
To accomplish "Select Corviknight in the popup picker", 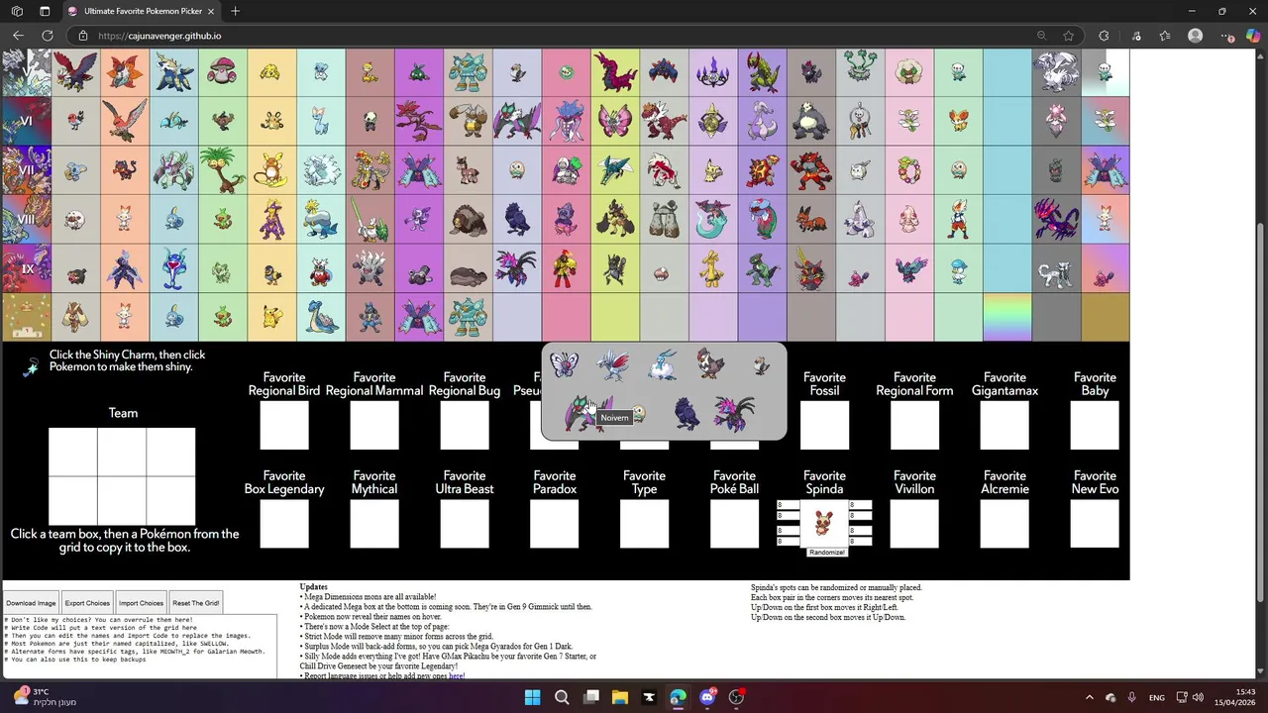I will (x=686, y=414).
